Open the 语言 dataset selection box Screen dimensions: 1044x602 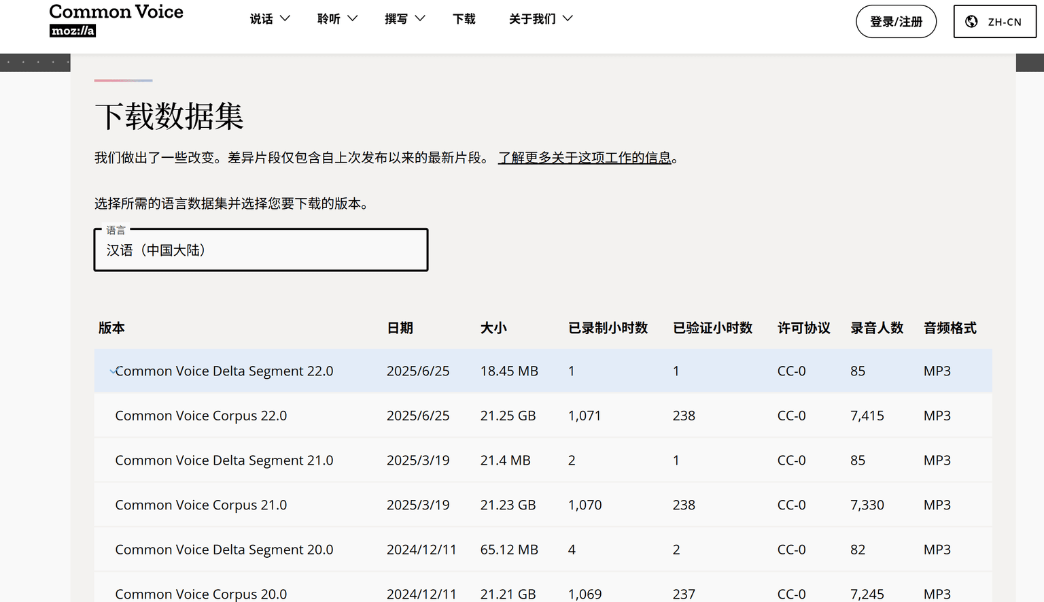click(261, 250)
